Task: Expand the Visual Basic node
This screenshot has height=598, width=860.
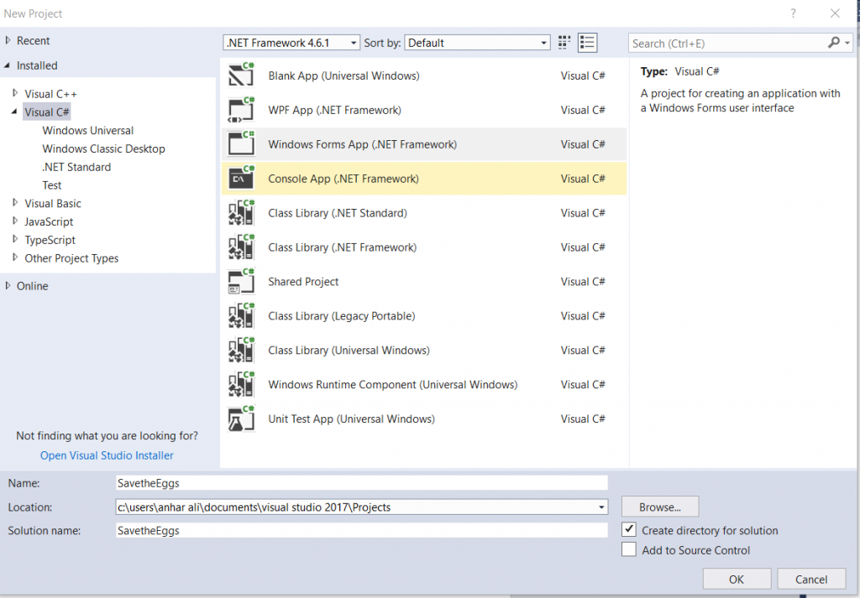Action: coord(16,203)
